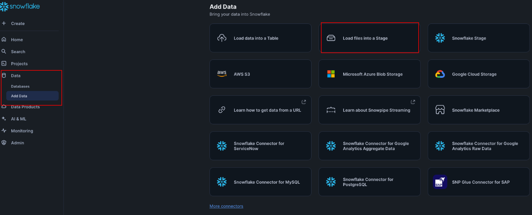
Task: Open Snowflake Marketplace card
Action: (478, 110)
